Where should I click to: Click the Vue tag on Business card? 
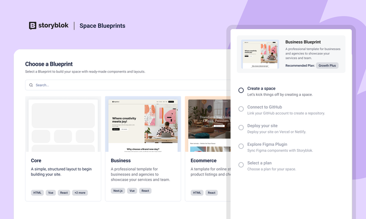click(x=132, y=191)
